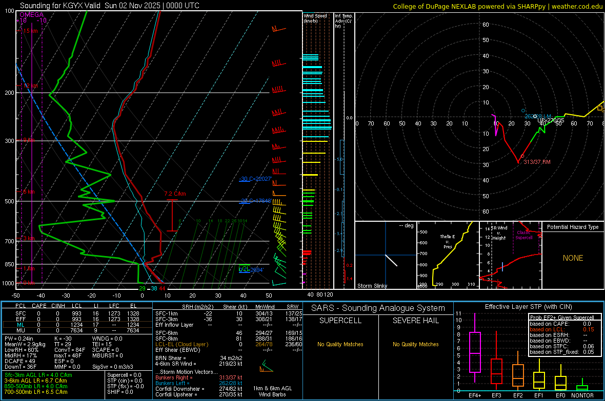
Task: Click the Bunkers Left = 262/28 kt line
Action: tap(199, 383)
